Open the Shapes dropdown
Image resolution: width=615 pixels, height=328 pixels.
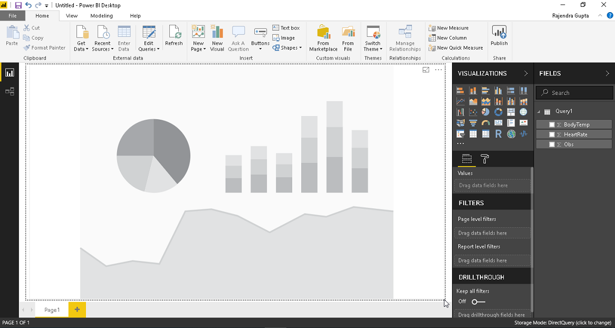coord(287,48)
